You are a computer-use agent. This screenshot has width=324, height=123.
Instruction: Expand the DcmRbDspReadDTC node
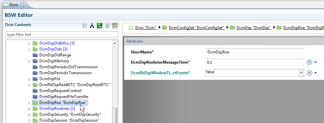[29, 85]
